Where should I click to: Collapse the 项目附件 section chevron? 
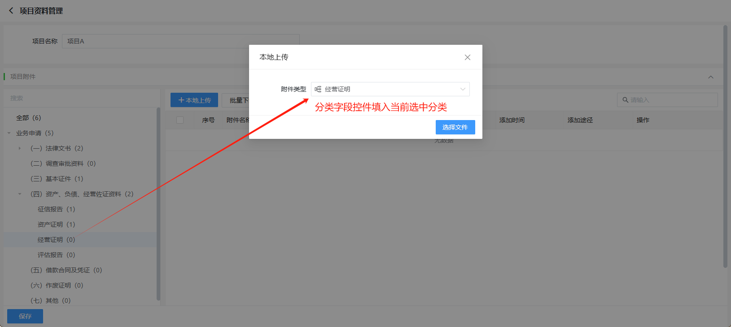(710, 77)
